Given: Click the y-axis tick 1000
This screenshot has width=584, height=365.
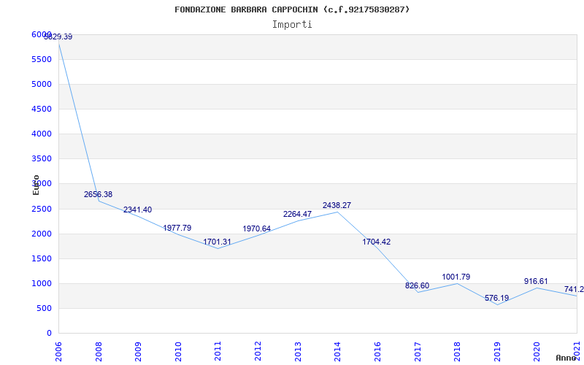Looking at the screenshot, I should 42,283.
